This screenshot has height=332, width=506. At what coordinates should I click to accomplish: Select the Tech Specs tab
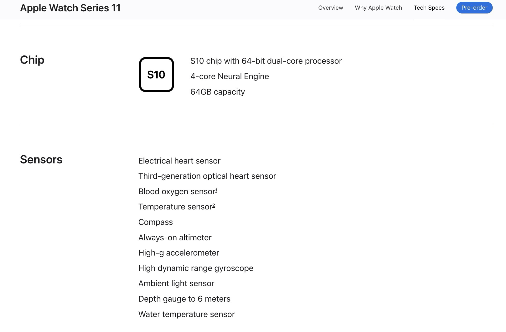point(429,8)
